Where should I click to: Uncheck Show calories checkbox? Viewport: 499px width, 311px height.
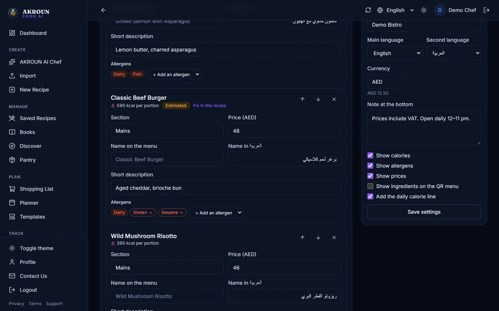tap(370, 155)
